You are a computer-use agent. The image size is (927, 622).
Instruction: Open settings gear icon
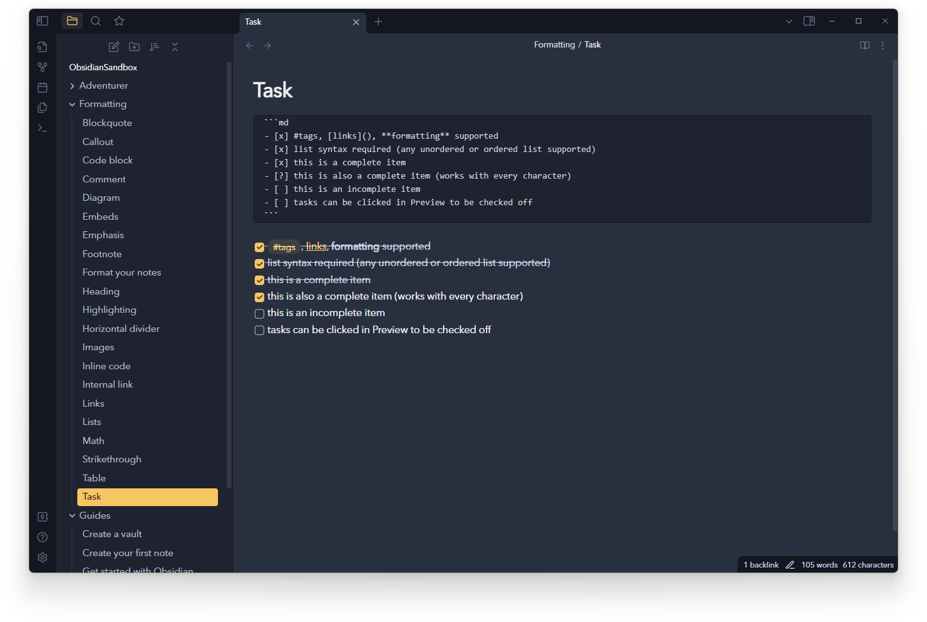(42, 557)
